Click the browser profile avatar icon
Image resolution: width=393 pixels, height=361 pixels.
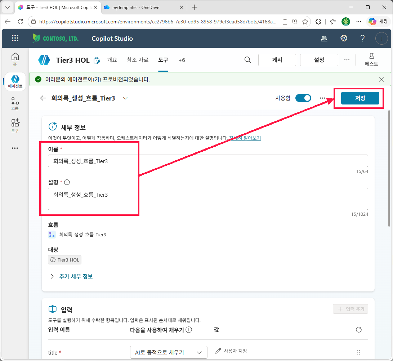click(345, 22)
